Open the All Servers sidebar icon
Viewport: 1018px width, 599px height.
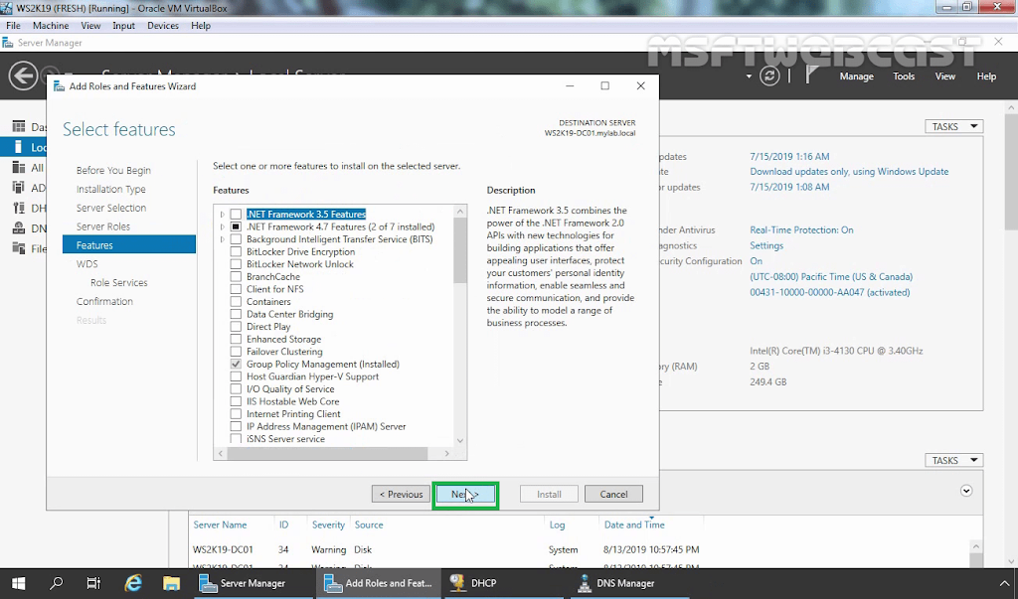coord(19,168)
